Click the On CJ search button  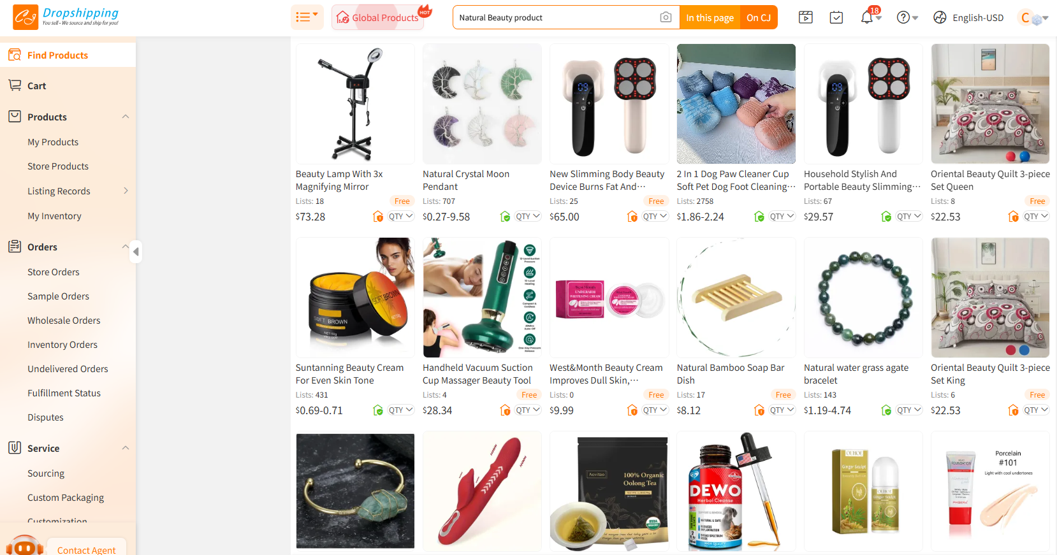tap(759, 18)
